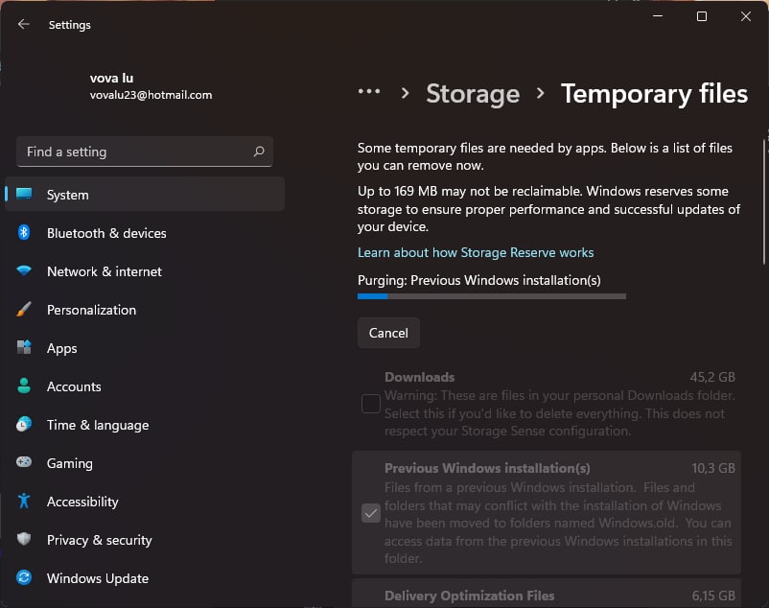
Task: Cancel the purging operation
Action: tap(388, 333)
